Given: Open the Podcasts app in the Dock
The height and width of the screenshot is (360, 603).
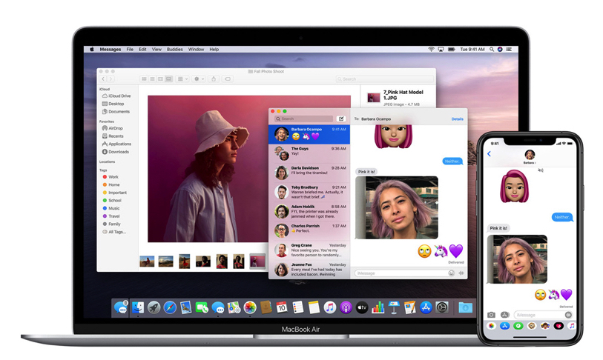Looking at the screenshot, I should pyautogui.click(x=346, y=307).
